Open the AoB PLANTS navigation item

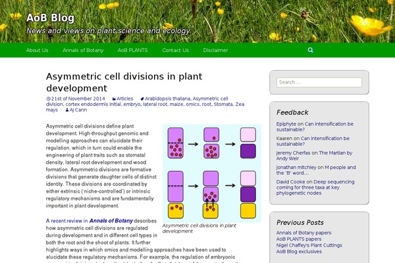coord(133,50)
